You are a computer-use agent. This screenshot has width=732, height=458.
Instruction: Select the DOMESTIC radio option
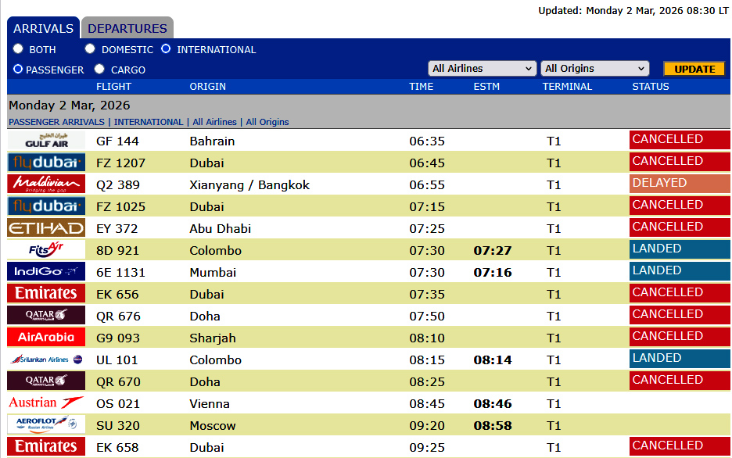(90, 49)
